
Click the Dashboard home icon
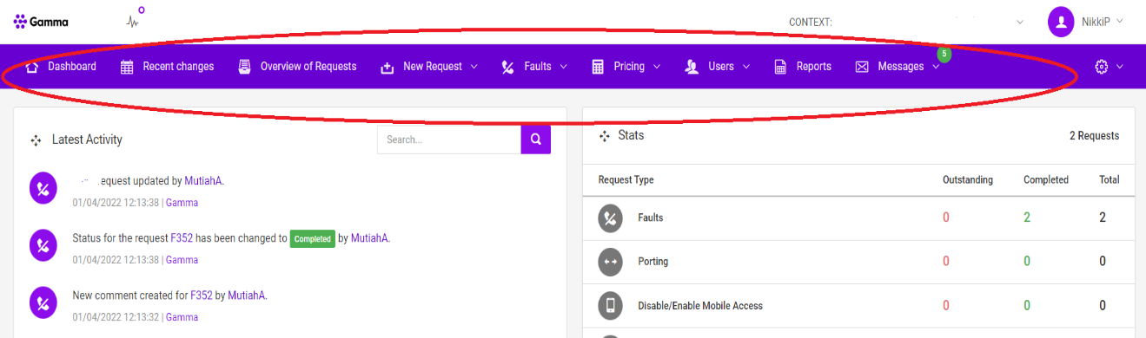coord(32,67)
